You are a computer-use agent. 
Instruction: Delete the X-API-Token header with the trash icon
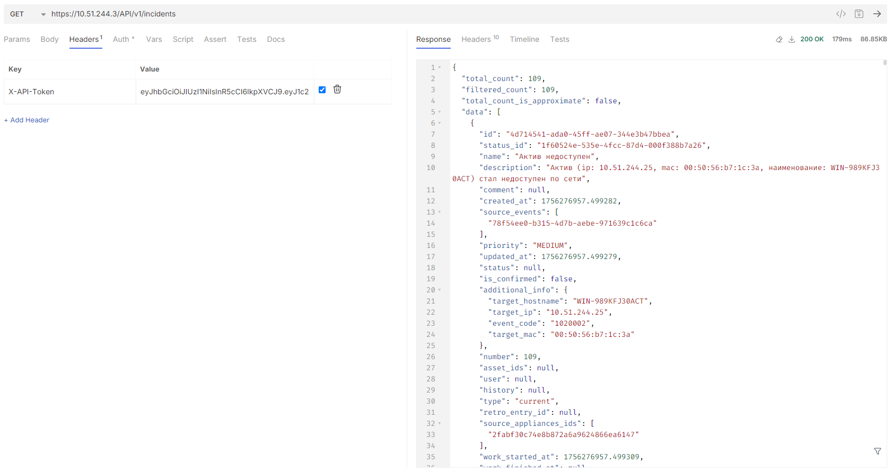point(337,90)
